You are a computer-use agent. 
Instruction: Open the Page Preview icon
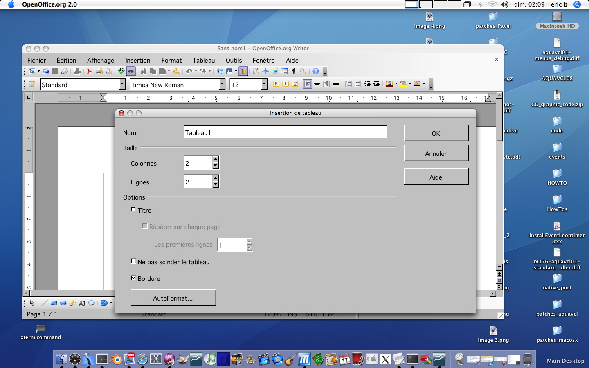pyautogui.click(x=108, y=71)
